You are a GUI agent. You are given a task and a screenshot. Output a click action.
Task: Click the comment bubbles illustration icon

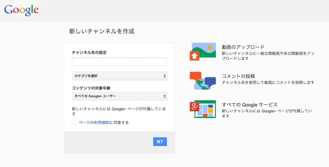[203, 81]
